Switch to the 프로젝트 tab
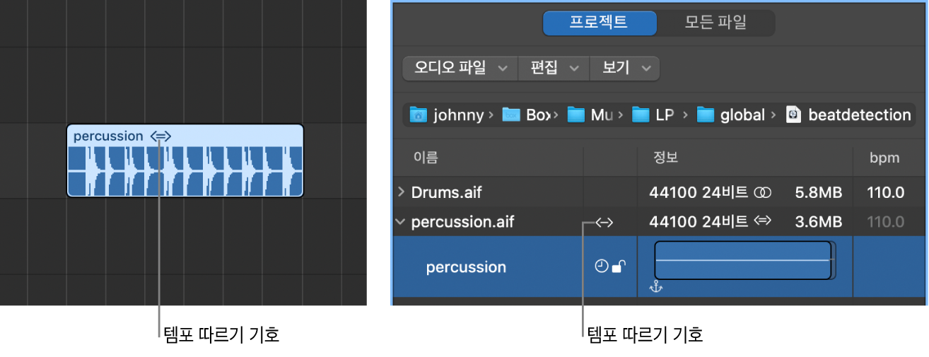Viewport: 929px width, 357px height. [x=599, y=23]
